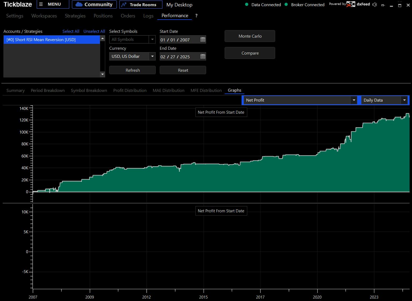Click the Refresh button

coord(132,70)
